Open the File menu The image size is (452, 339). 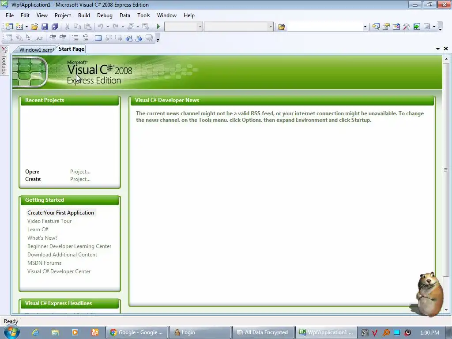10,15
